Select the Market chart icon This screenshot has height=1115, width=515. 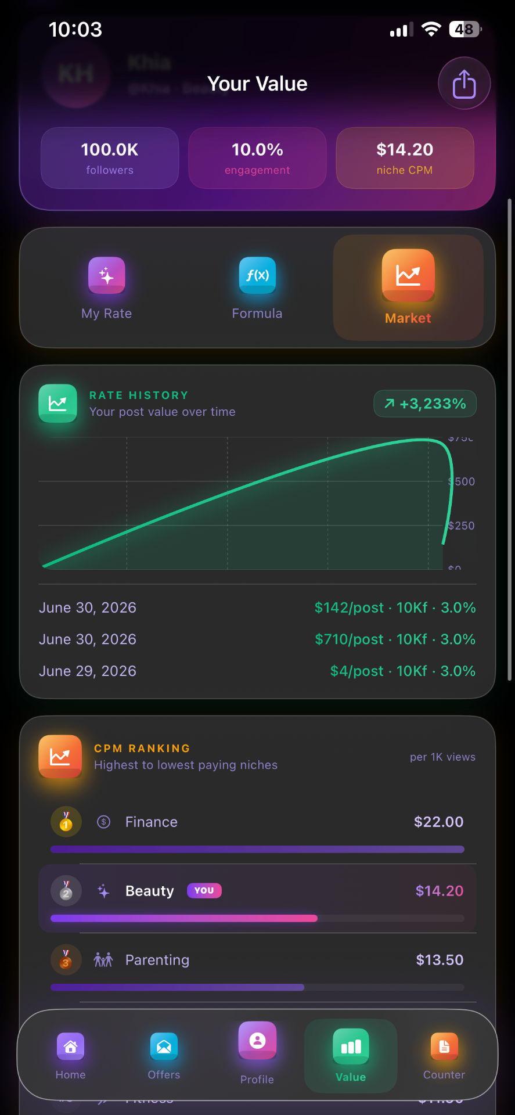pyautogui.click(x=408, y=275)
